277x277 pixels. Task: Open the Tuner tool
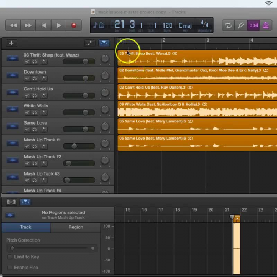241,25
